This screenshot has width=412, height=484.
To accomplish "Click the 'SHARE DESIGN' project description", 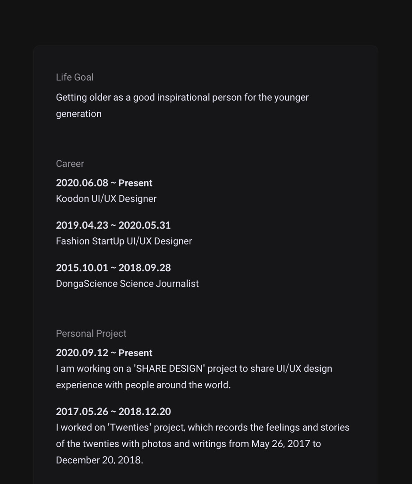I will 194,377.
